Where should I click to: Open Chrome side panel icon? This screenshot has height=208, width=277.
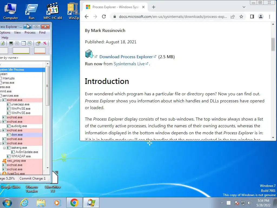(x=252, y=17)
